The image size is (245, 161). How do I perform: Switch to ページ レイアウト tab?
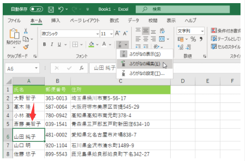coord(85,21)
